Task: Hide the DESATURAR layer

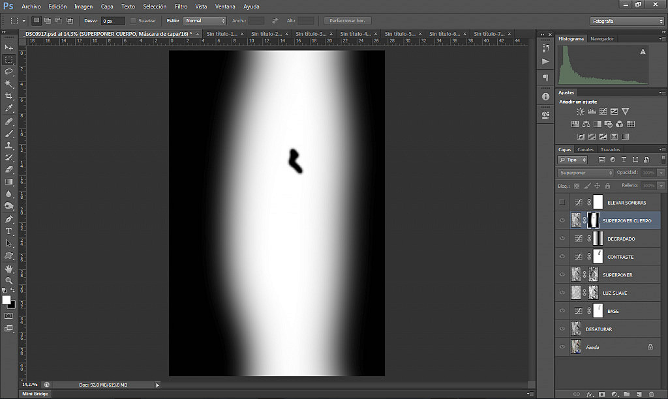Action: [x=562, y=329]
